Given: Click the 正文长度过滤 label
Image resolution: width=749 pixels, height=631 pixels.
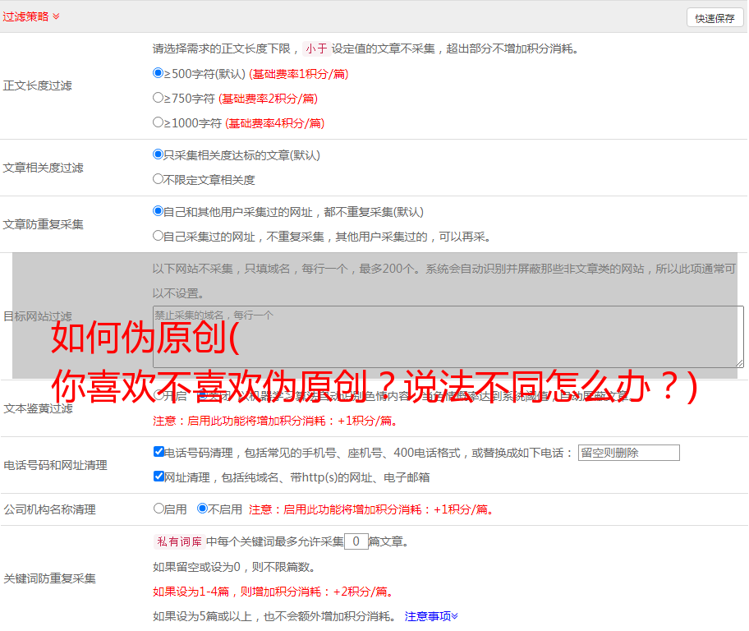Looking at the screenshot, I should (37, 85).
